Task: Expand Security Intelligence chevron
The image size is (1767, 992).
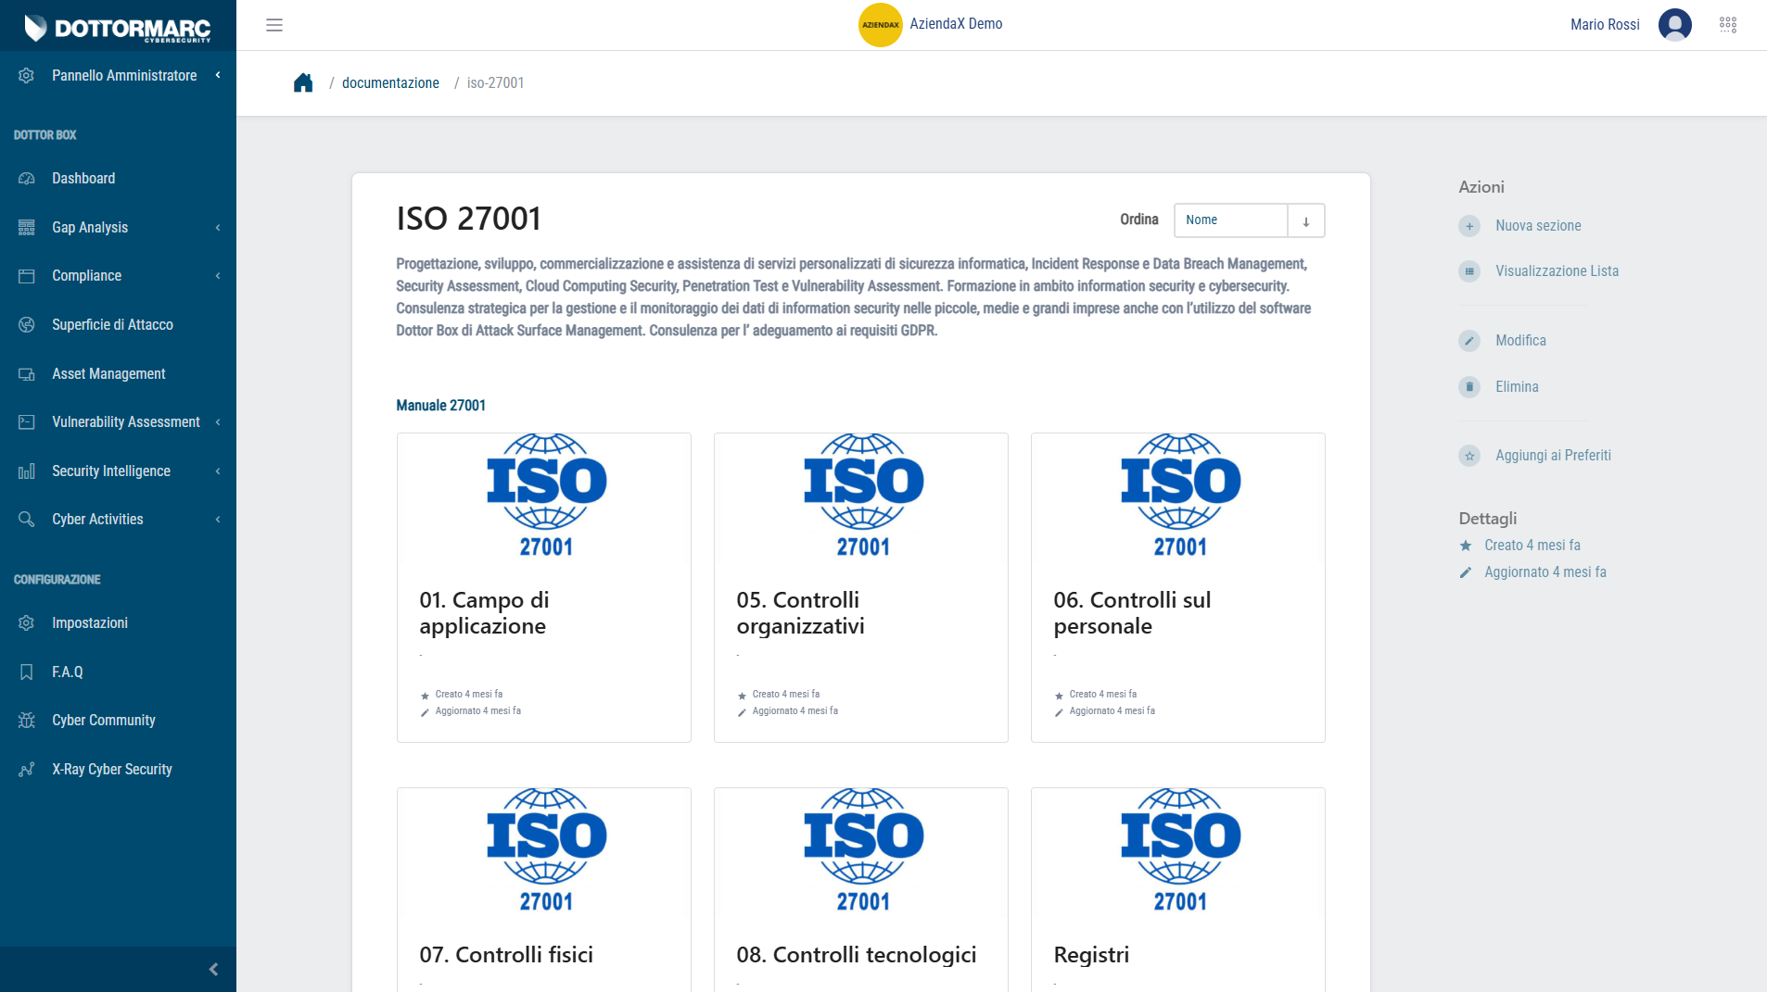Action: click(x=218, y=471)
